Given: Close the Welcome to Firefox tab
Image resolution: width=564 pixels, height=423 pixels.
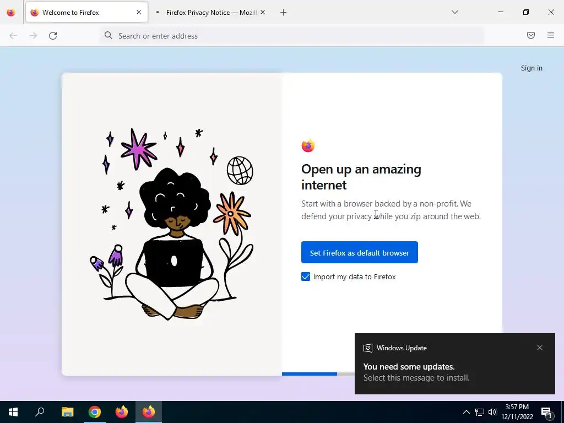Looking at the screenshot, I should pos(139,12).
